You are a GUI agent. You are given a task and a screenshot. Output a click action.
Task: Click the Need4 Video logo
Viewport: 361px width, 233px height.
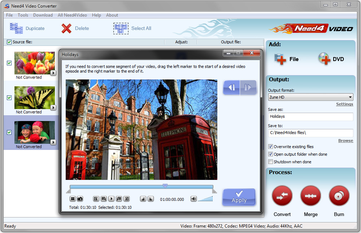click(311, 29)
